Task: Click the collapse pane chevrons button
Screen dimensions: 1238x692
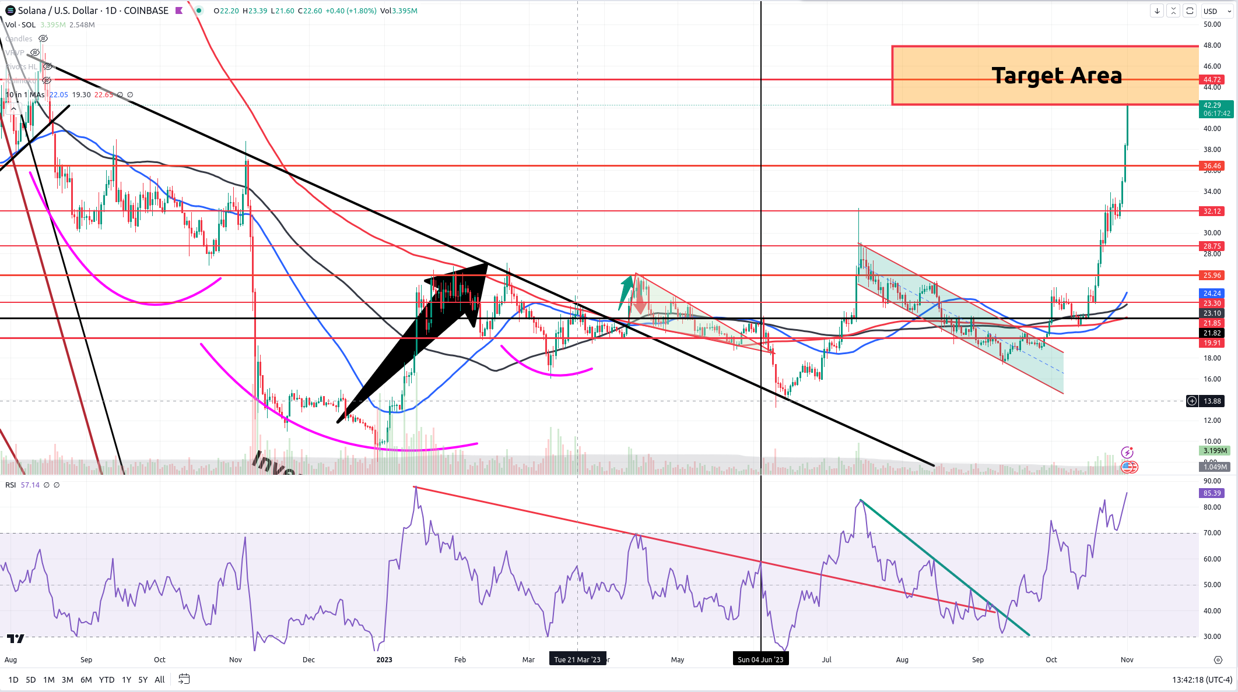Action: [x=1173, y=10]
